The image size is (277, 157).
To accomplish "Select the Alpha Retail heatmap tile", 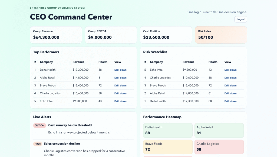I will [219, 130].
